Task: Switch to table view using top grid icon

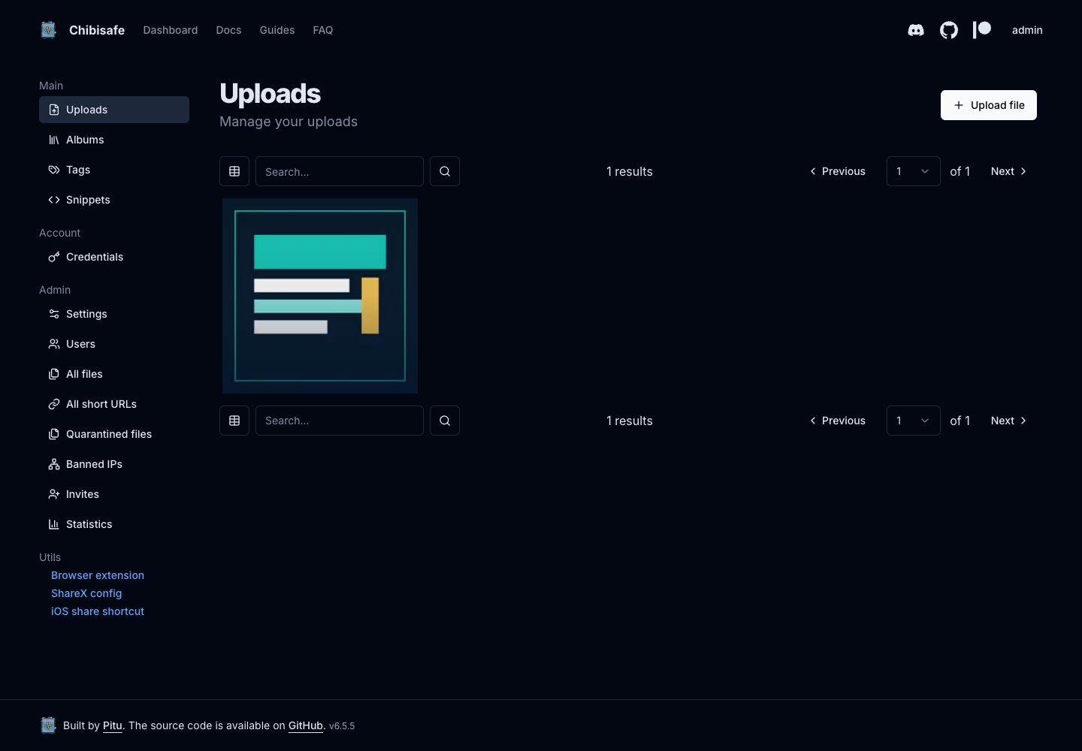Action: [234, 171]
